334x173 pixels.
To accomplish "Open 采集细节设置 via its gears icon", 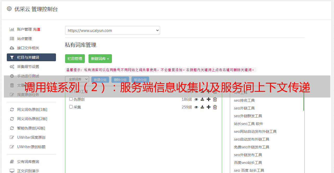I will (x=12, y=67).
